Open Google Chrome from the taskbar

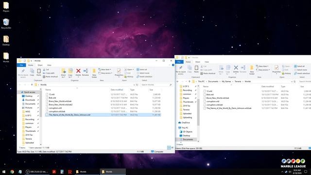click(12, 172)
